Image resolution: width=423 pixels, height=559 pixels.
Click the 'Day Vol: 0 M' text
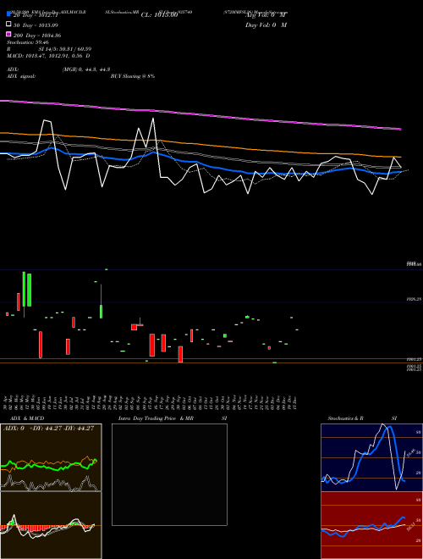click(x=266, y=25)
